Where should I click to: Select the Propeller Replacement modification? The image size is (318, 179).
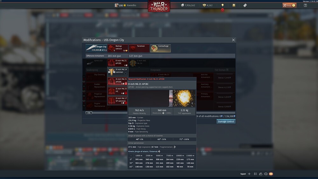[96, 96]
